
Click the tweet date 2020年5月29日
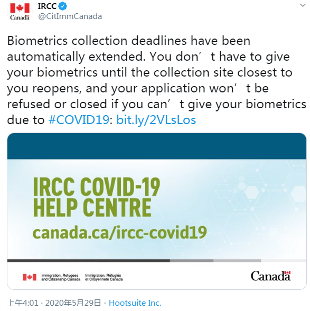73,303
